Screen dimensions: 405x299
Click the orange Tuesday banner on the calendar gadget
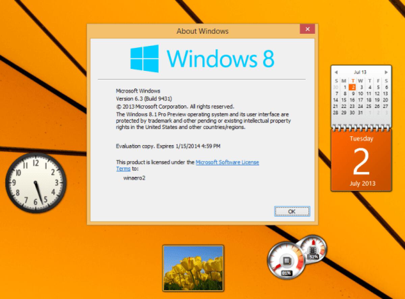(361, 139)
